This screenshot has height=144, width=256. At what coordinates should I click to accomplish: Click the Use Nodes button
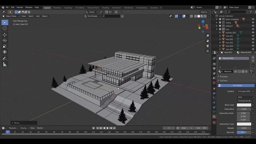pyautogui.click(x=236, y=86)
